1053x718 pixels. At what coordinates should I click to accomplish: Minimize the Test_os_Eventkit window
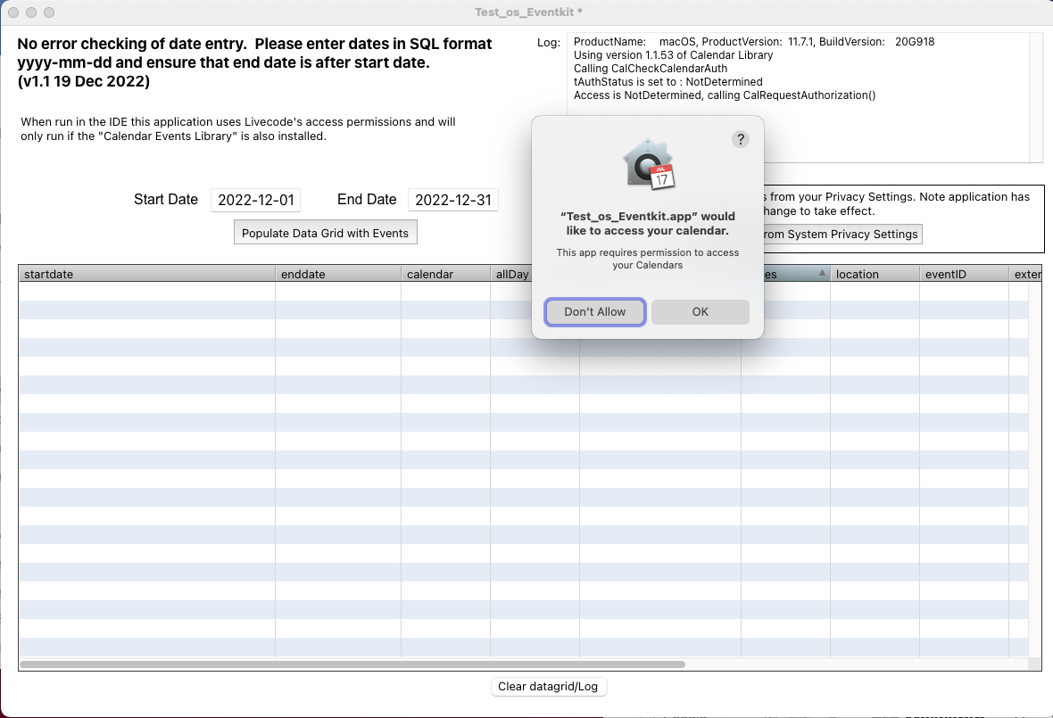click(x=31, y=12)
